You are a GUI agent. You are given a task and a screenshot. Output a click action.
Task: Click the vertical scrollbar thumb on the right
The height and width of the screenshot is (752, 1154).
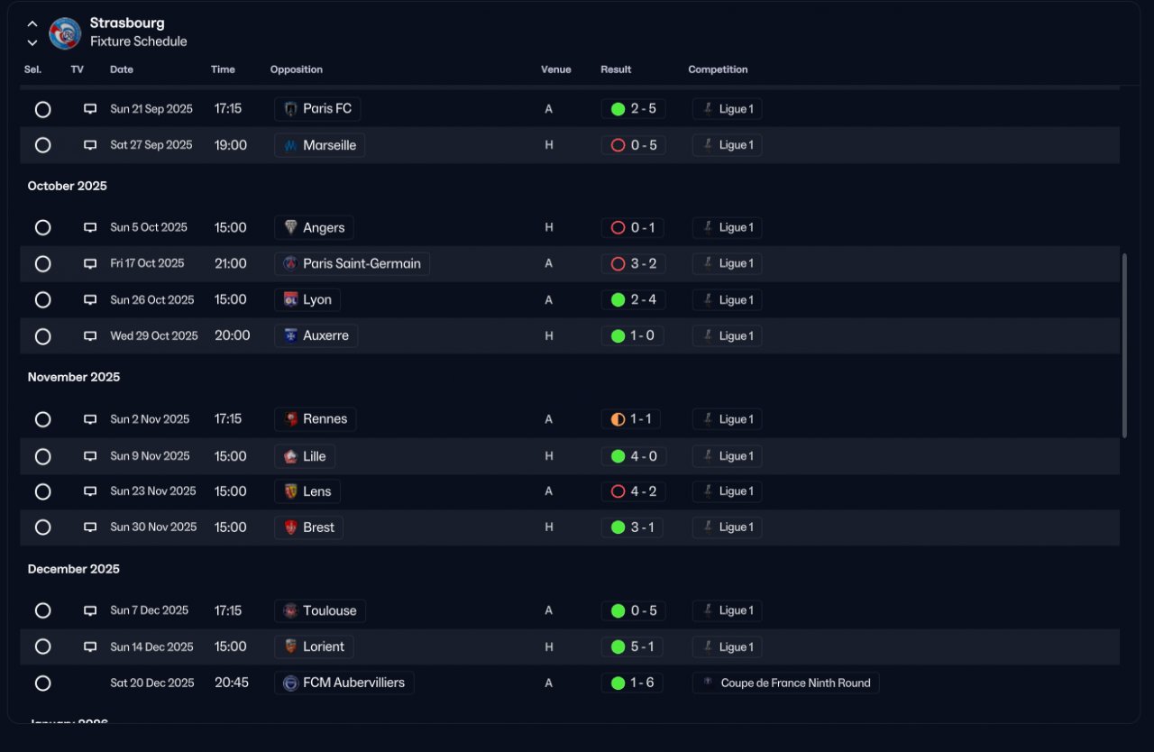(1124, 345)
